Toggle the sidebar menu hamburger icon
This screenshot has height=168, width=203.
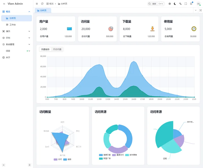(x=37, y=4)
